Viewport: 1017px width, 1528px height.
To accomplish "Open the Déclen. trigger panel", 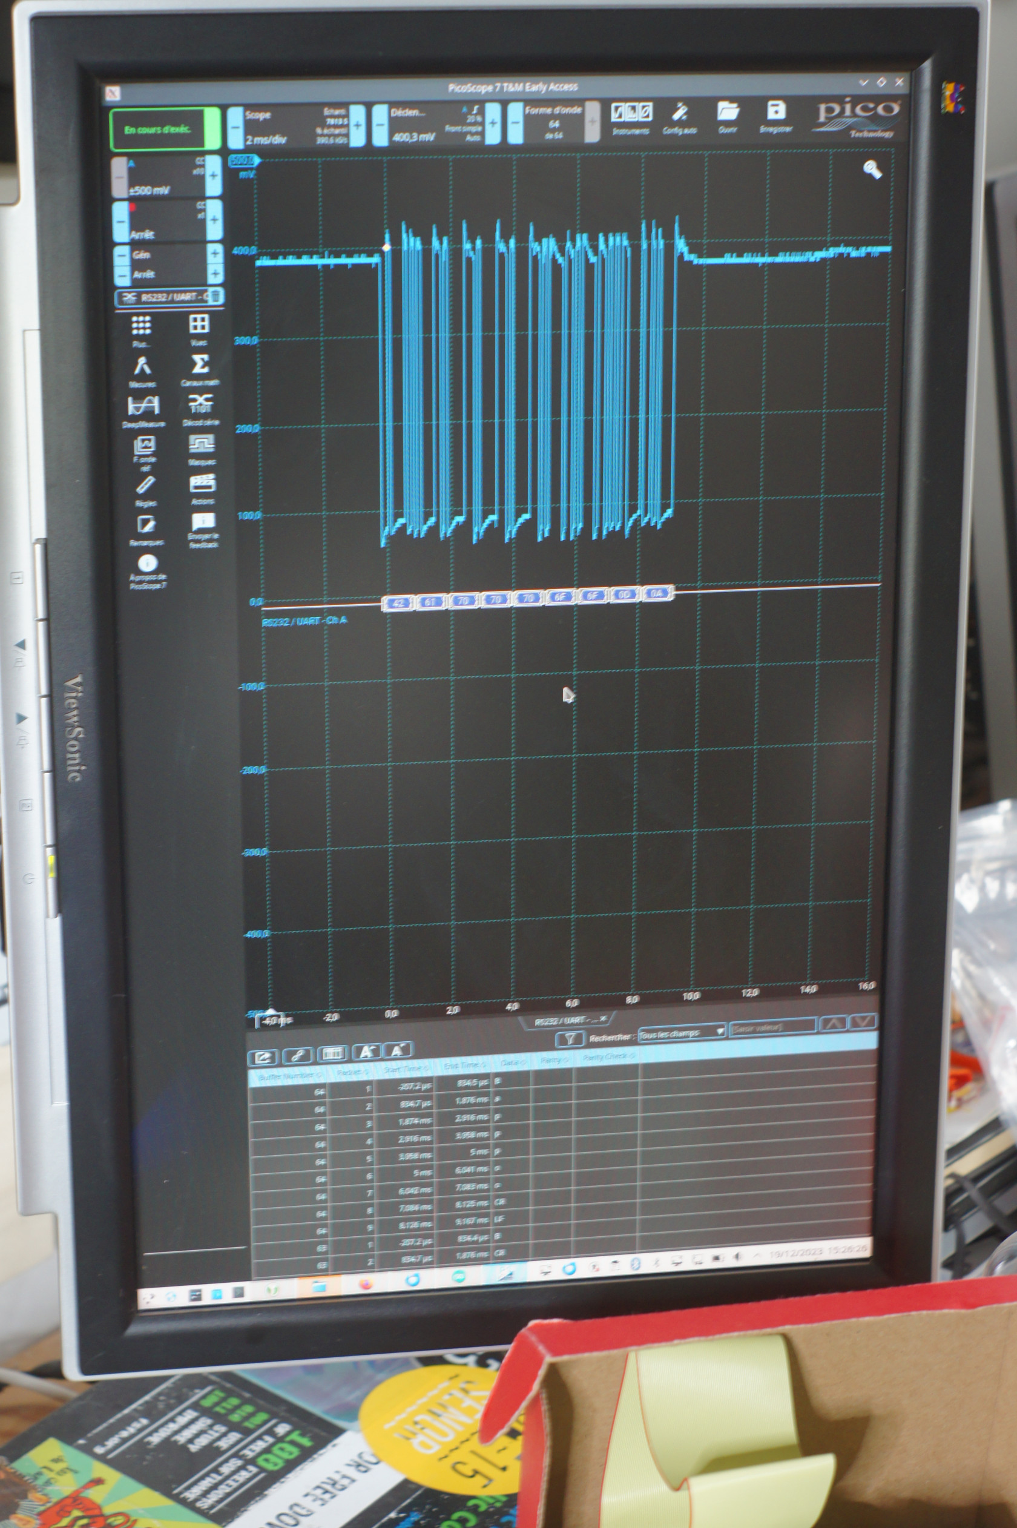I will (436, 123).
